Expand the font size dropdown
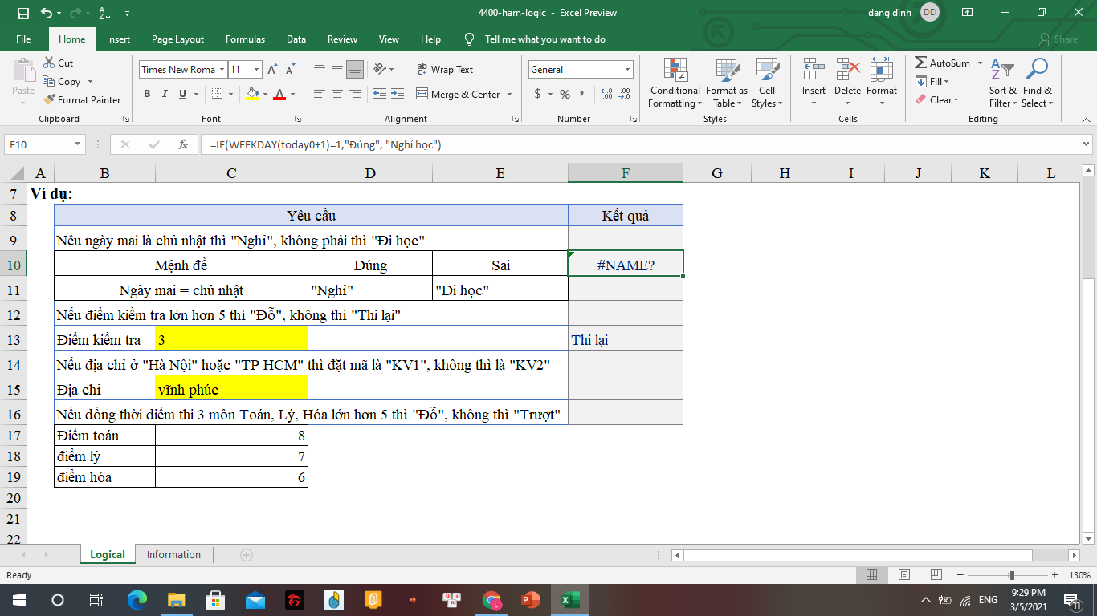 256,70
